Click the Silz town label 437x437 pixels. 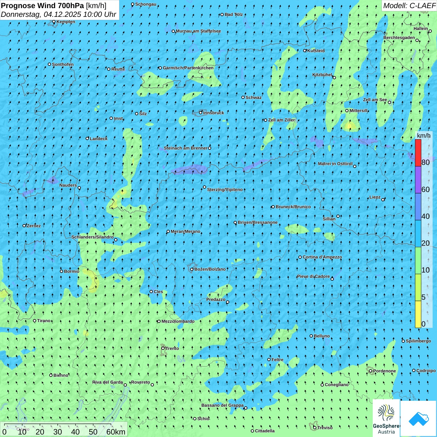[143, 114]
